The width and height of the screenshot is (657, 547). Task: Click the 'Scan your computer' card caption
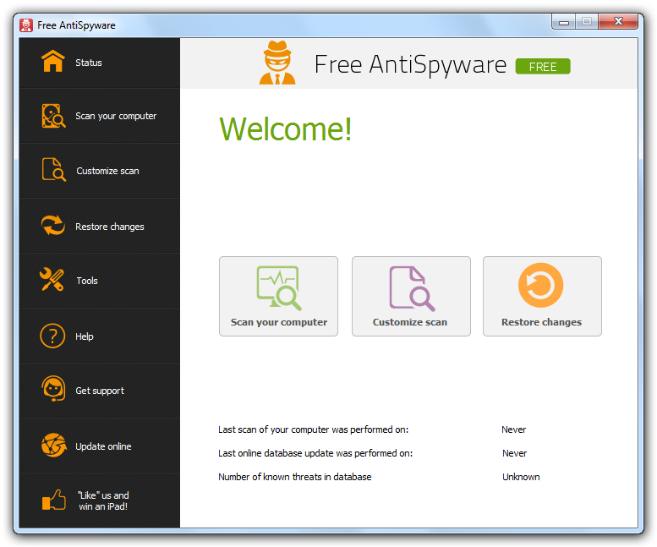279,322
